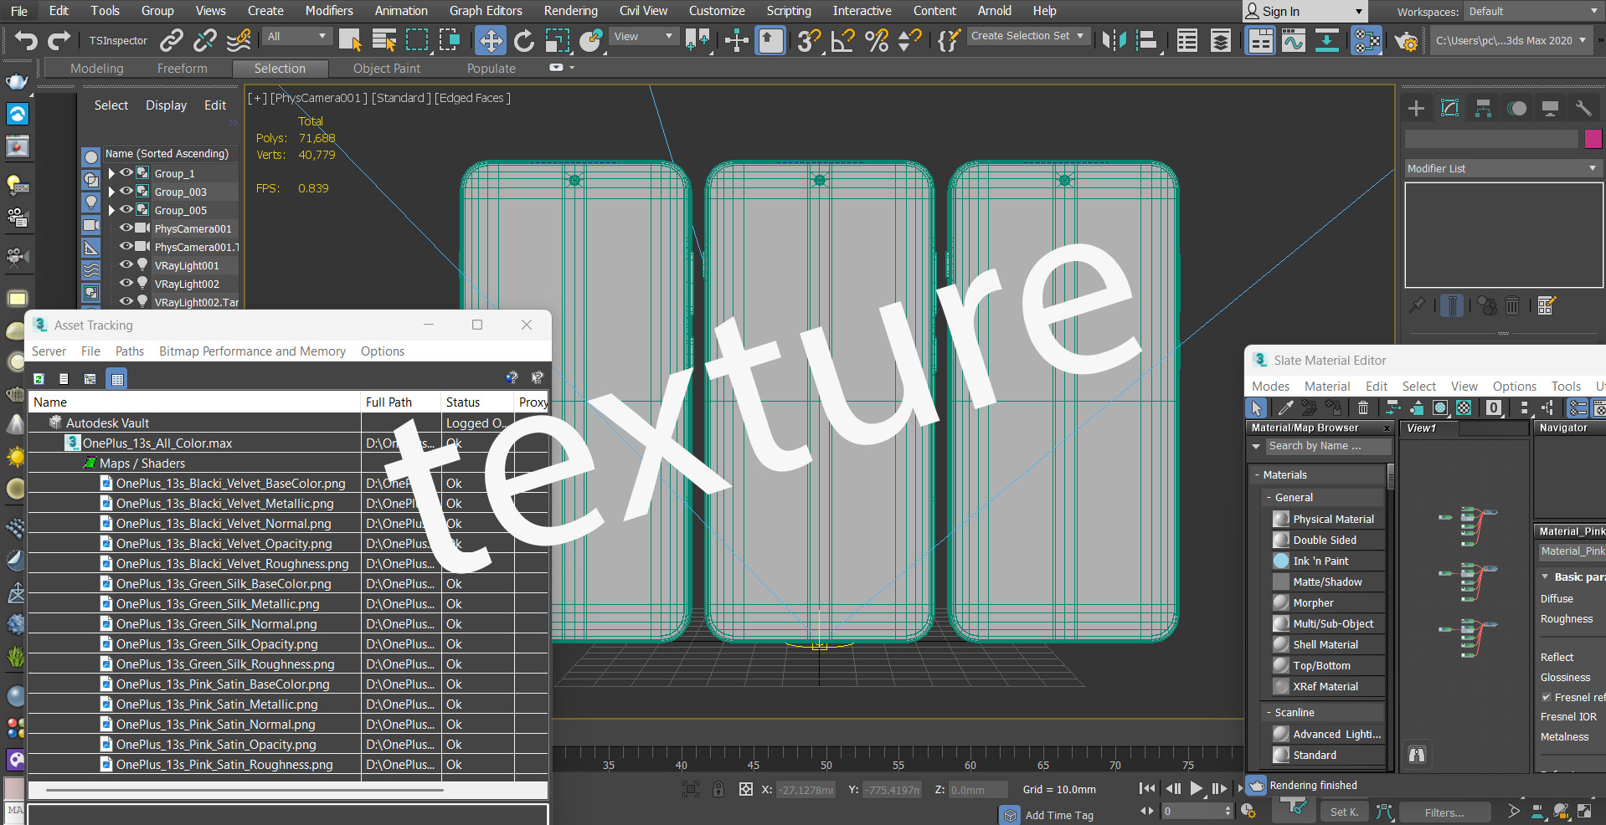
Task: Switch to the Utilities command panel
Action: click(1583, 108)
